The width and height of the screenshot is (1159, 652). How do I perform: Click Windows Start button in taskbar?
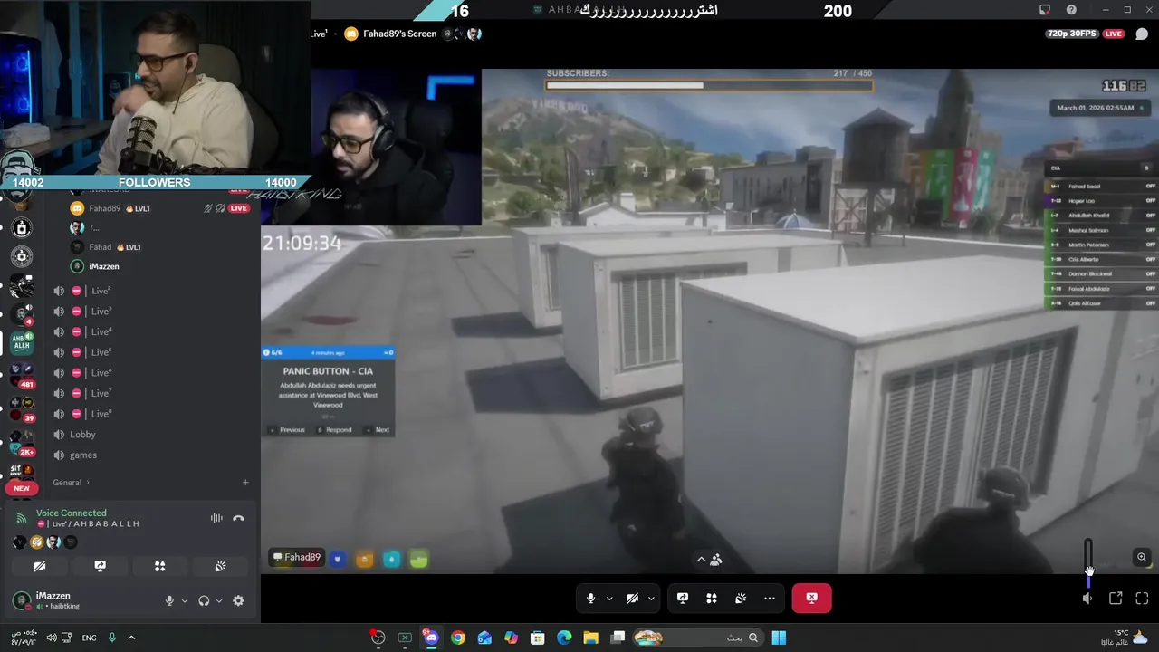tap(779, 638)
